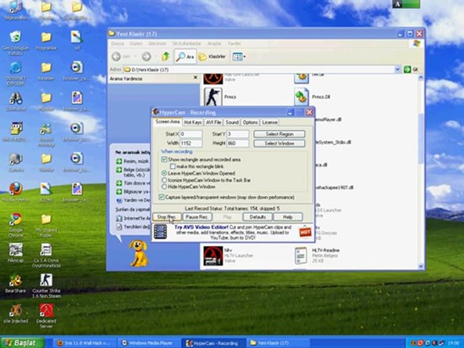This screenshot has height=348, width=464.
Task: Open HyperCam Help
Action: (x=288, y=217)
